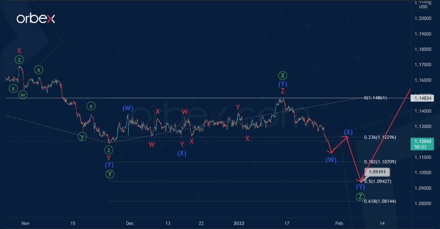Click the USD currency label on price axis
The image size is (440, 229).
[x=423, y=7]
